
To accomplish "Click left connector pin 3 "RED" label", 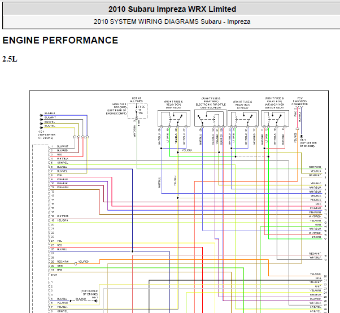I will (x=60, y=155).
